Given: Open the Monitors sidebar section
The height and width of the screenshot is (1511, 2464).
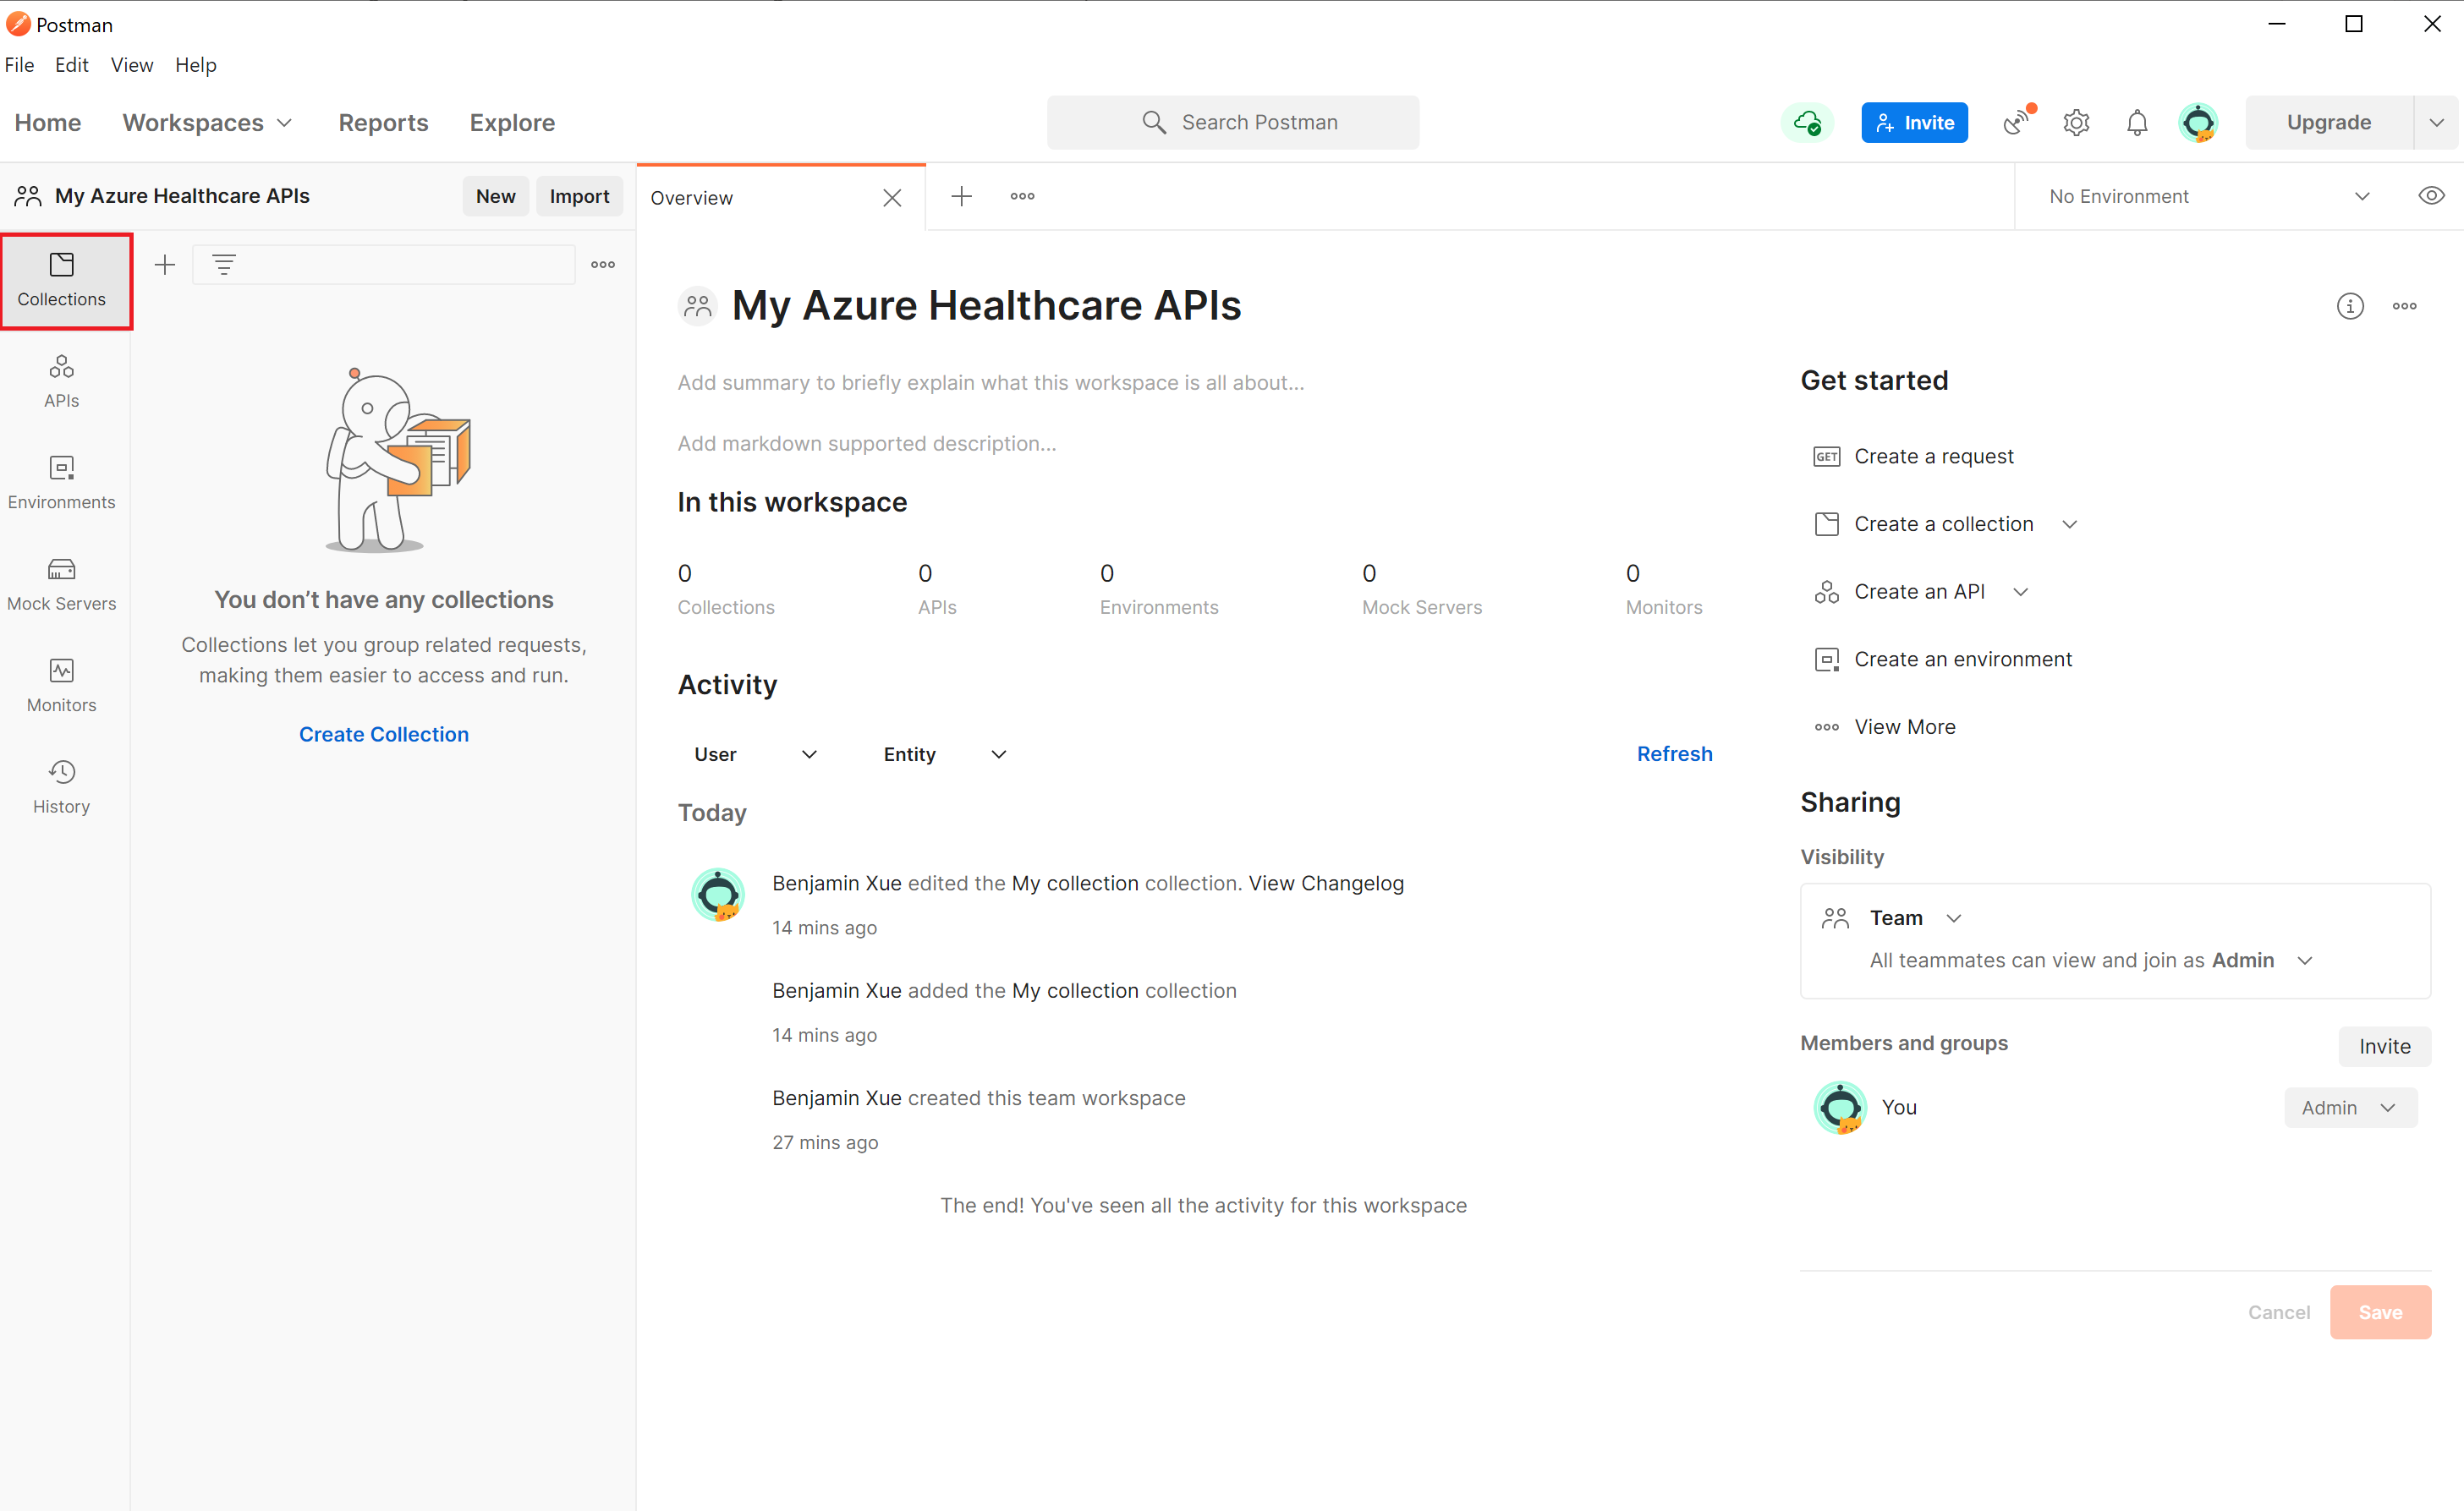Looking at the screenshot, I should 61,686.
